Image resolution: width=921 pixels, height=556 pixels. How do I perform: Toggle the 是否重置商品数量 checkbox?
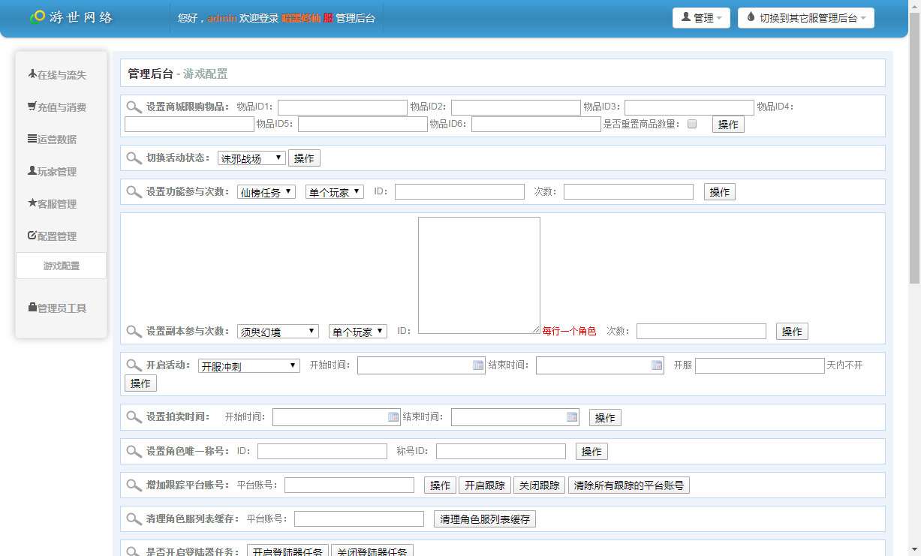pos(692,124)
